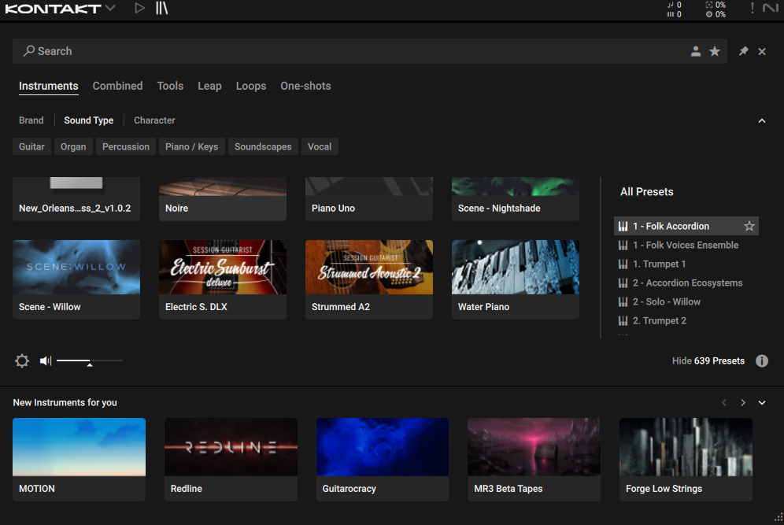Click the instrument icon beside Folk Voices Ensemble
This screenshot has width=784, height=525.
tap(623, 245)
